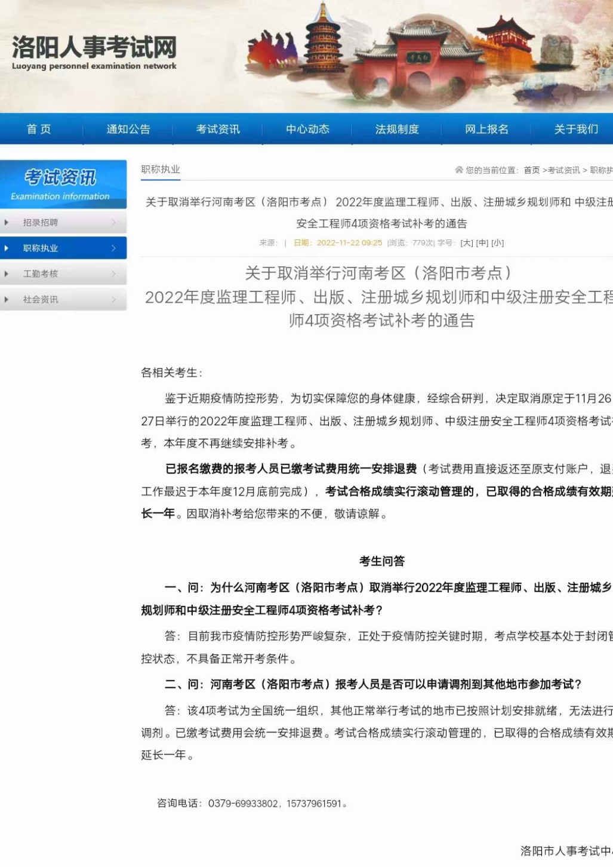Click the triangle bullet beside 工勤考核
Screen dimensions: 613x867
pos(7,274)
